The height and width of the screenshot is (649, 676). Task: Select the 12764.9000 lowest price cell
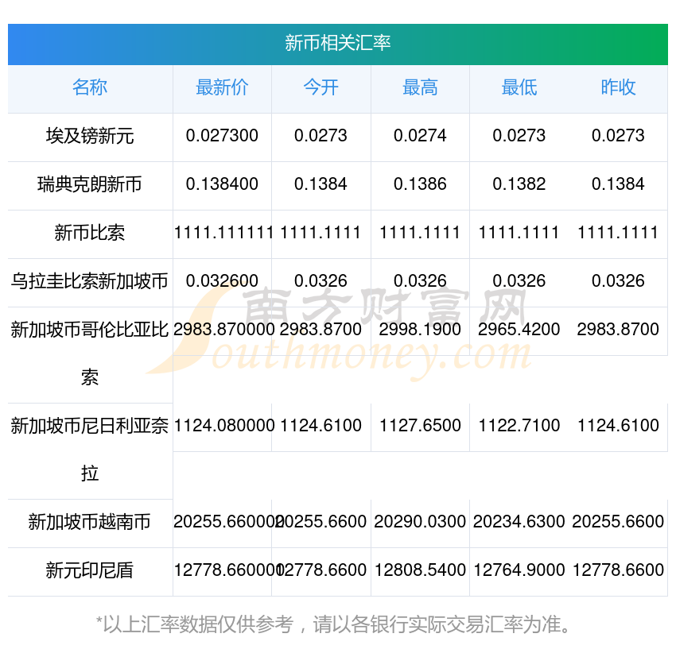(519, 570)
